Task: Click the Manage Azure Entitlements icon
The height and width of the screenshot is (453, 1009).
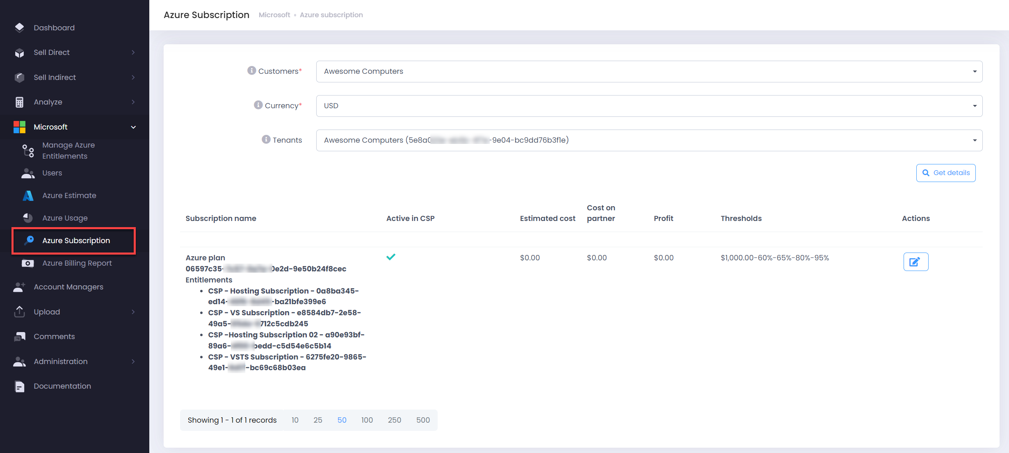Action: (28, 150)
